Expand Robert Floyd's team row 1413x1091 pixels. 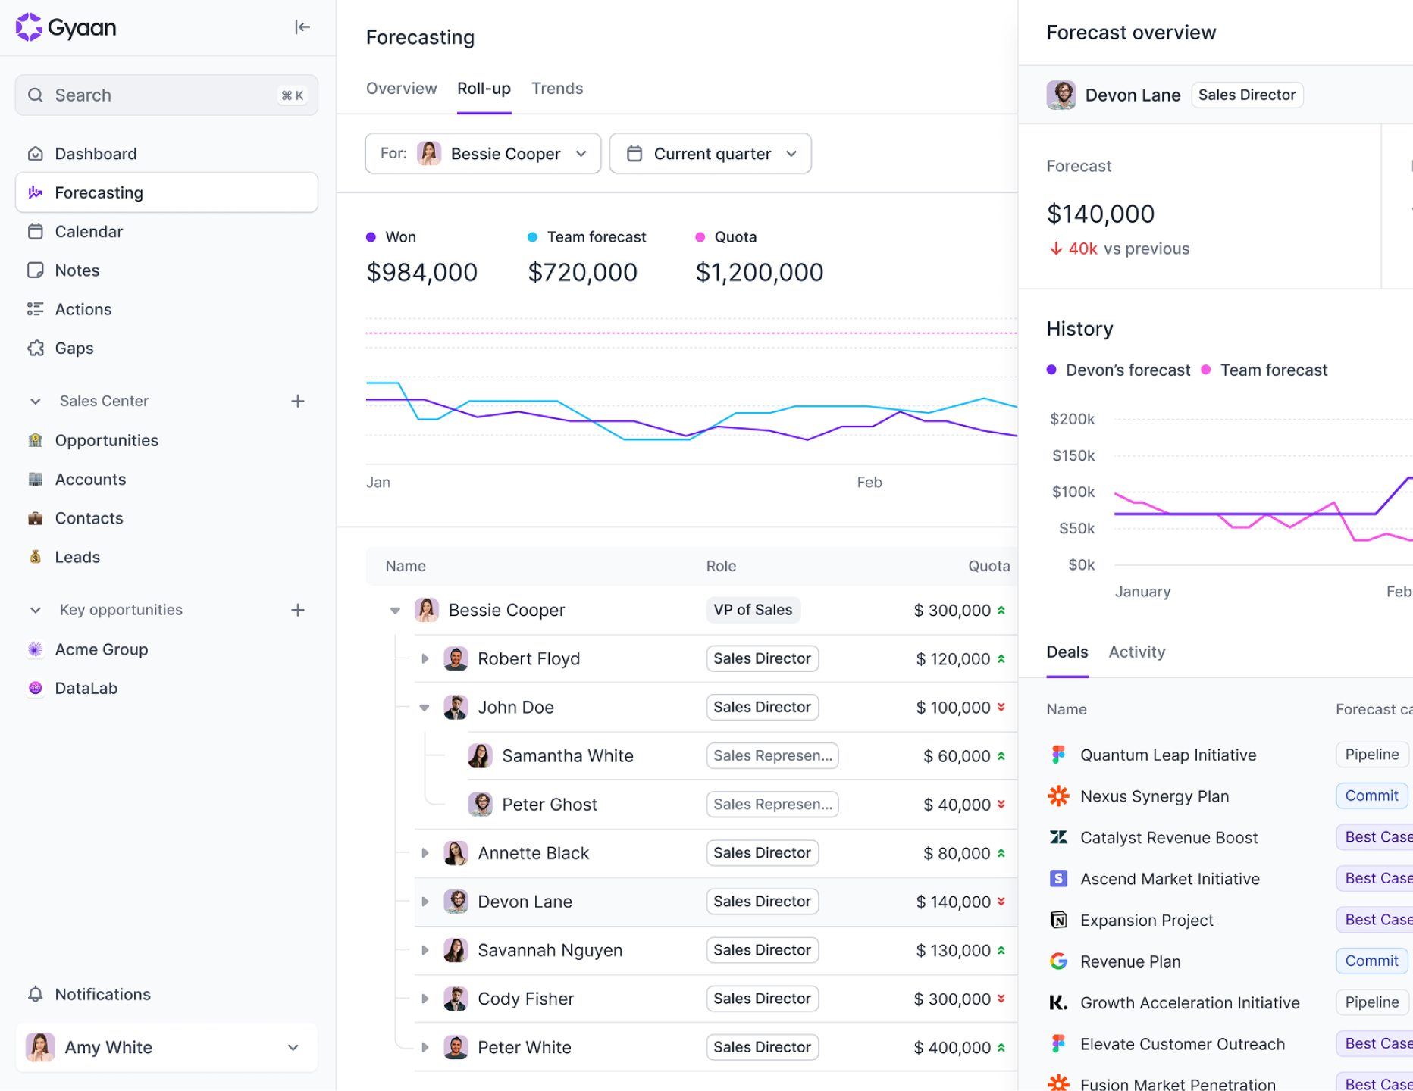(425, 658)
